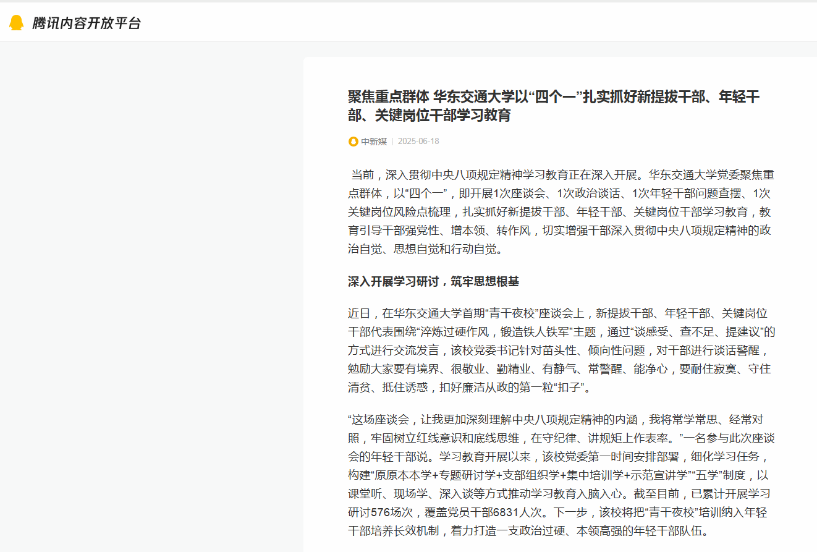Click the Tencent penguin logo icon
The image size is (817, 552).
click(16, 23)
